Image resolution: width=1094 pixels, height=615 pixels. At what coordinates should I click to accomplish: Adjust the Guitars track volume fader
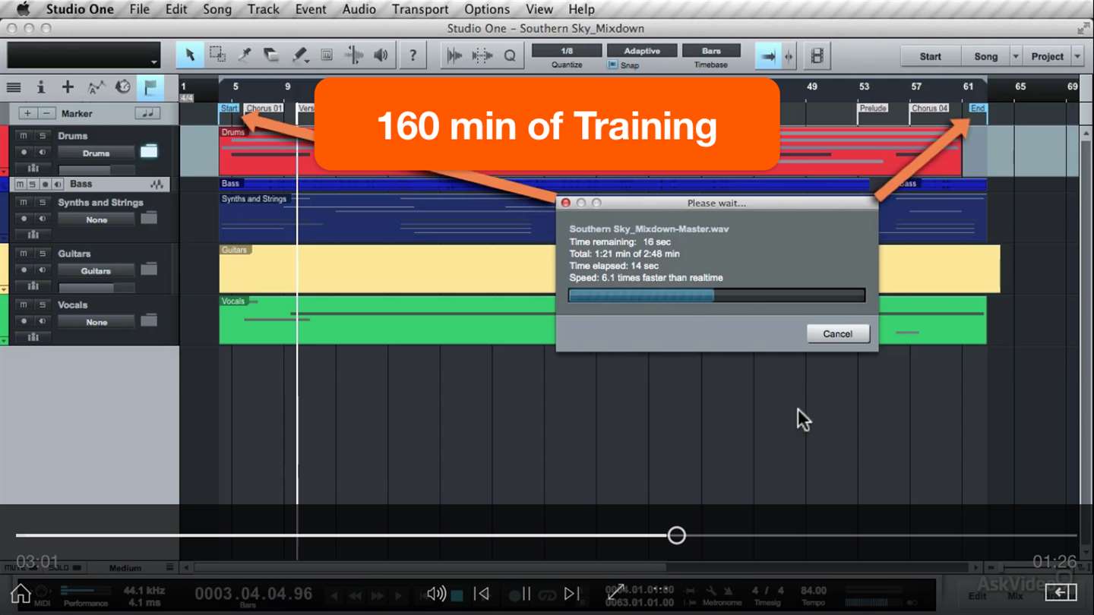pos(96,288)
